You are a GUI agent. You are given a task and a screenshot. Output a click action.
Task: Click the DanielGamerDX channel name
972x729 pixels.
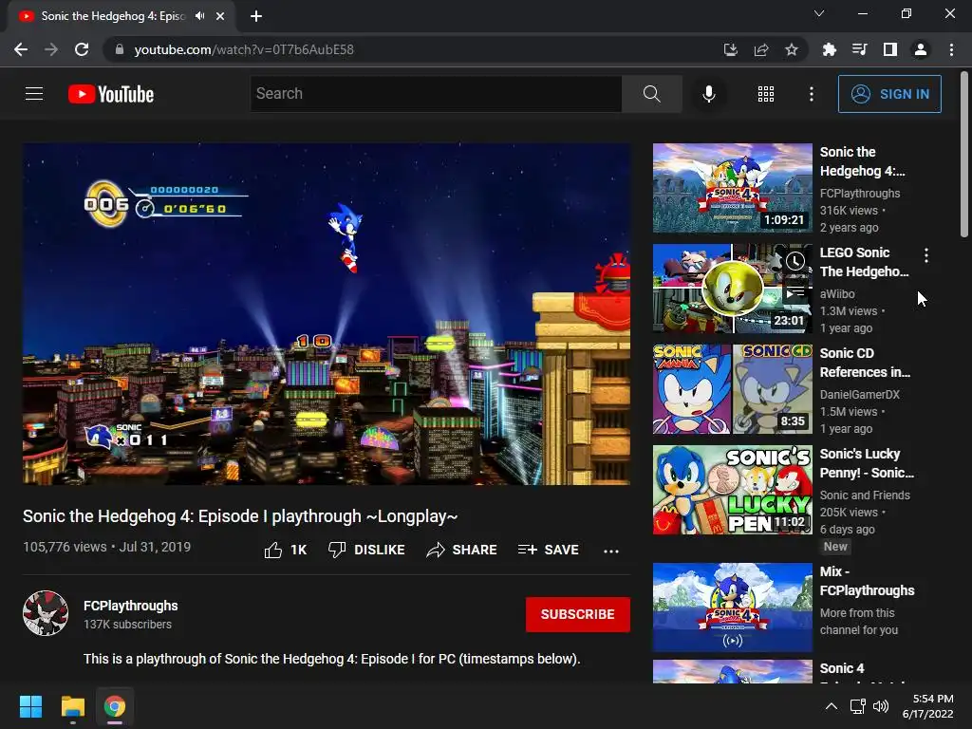pyautogui.click(x=859, y=394)
